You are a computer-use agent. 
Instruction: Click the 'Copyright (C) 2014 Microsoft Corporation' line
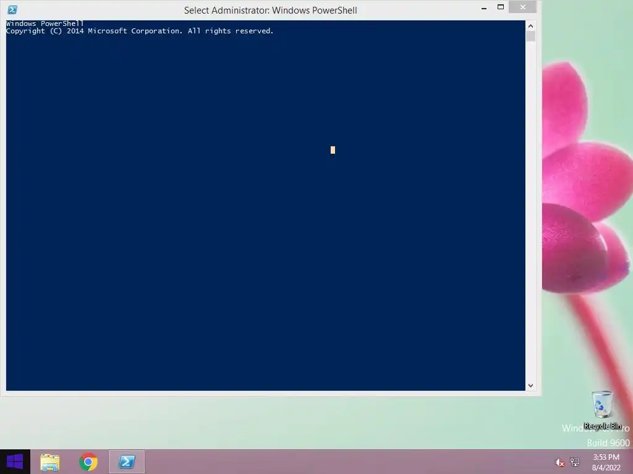pos(140,31)
